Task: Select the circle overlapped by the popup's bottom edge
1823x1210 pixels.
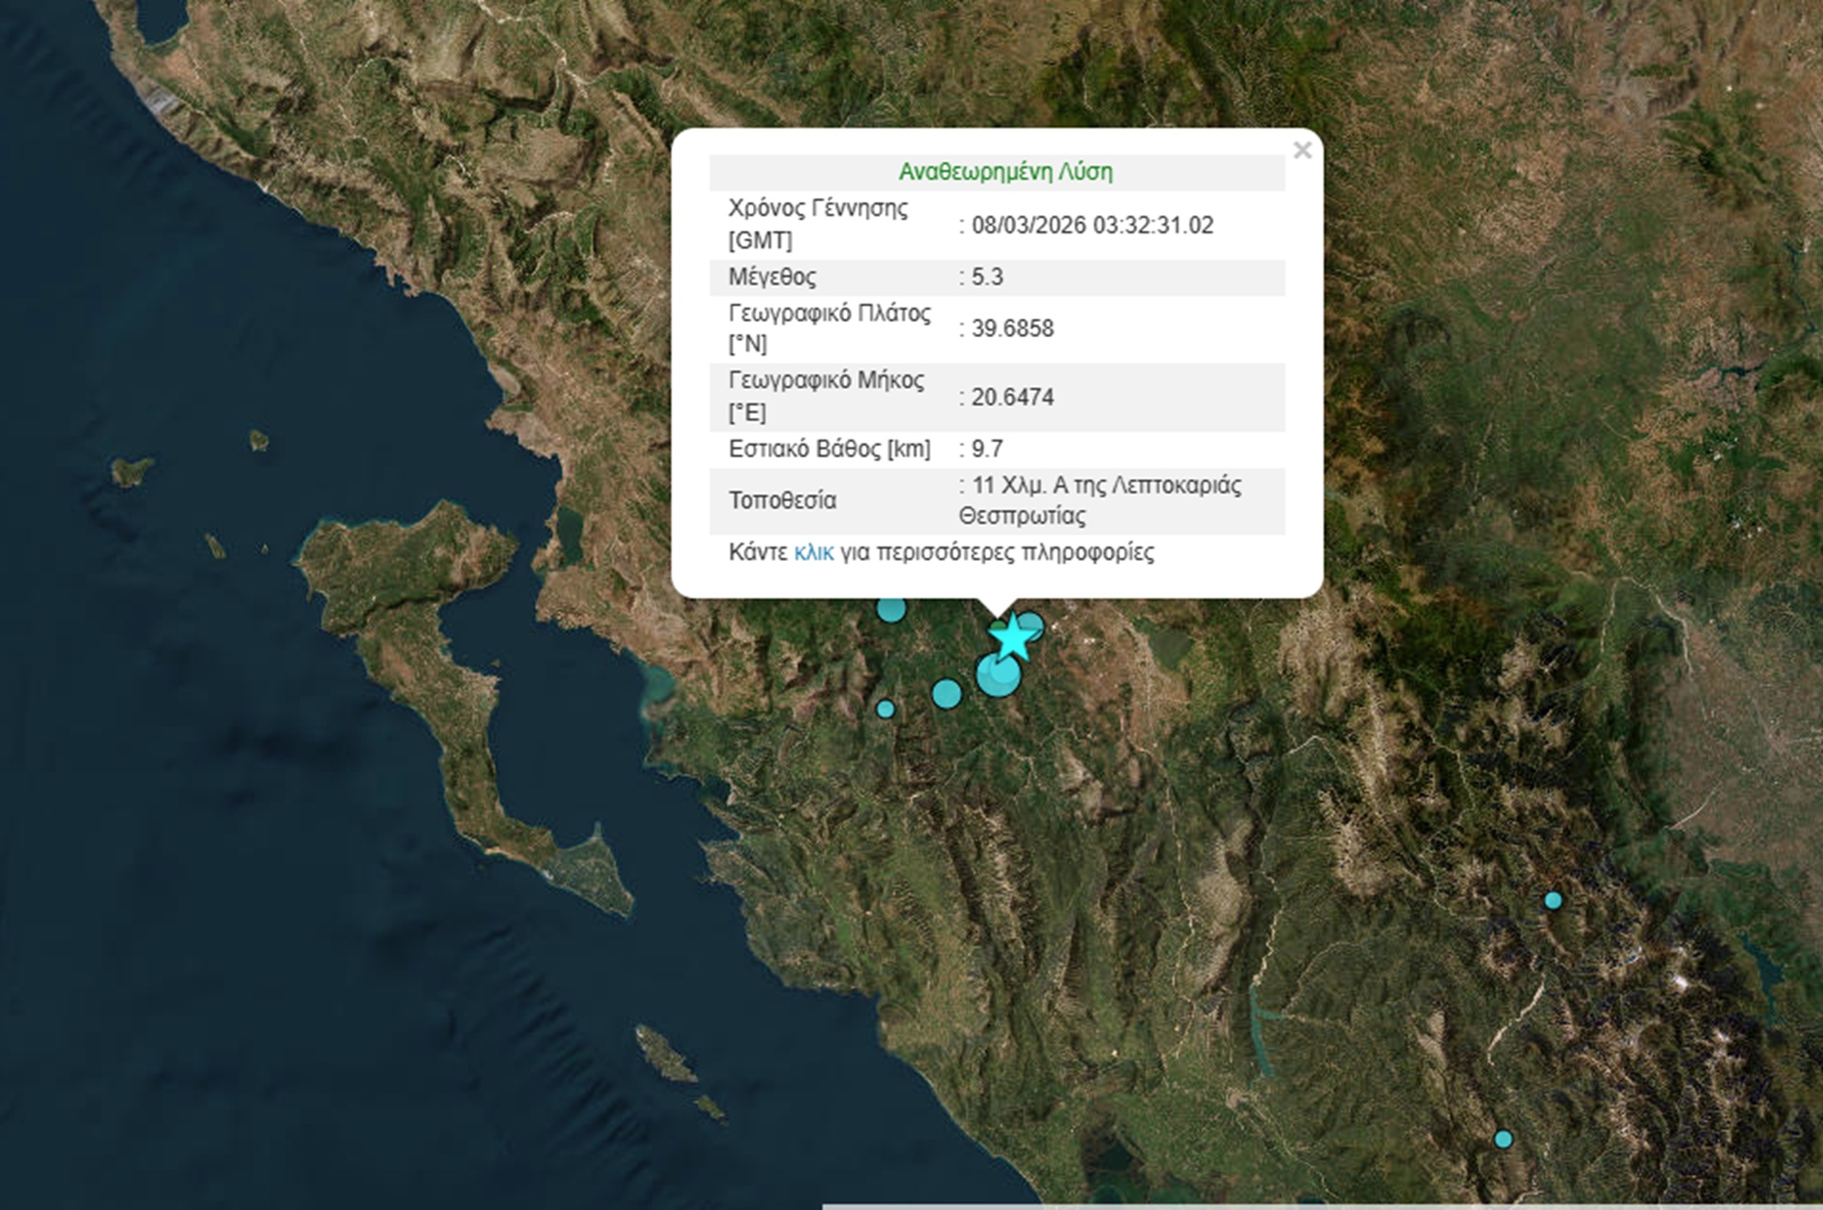Action: (891, 609)
